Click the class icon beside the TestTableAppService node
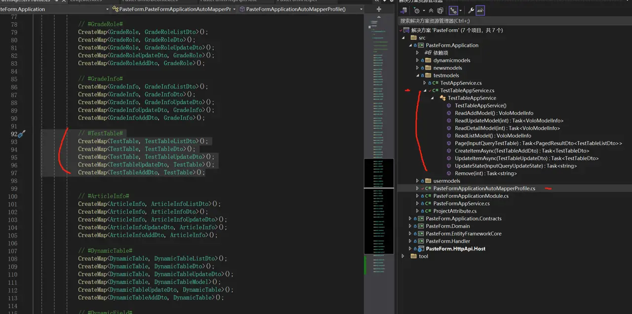 (443, 98)
